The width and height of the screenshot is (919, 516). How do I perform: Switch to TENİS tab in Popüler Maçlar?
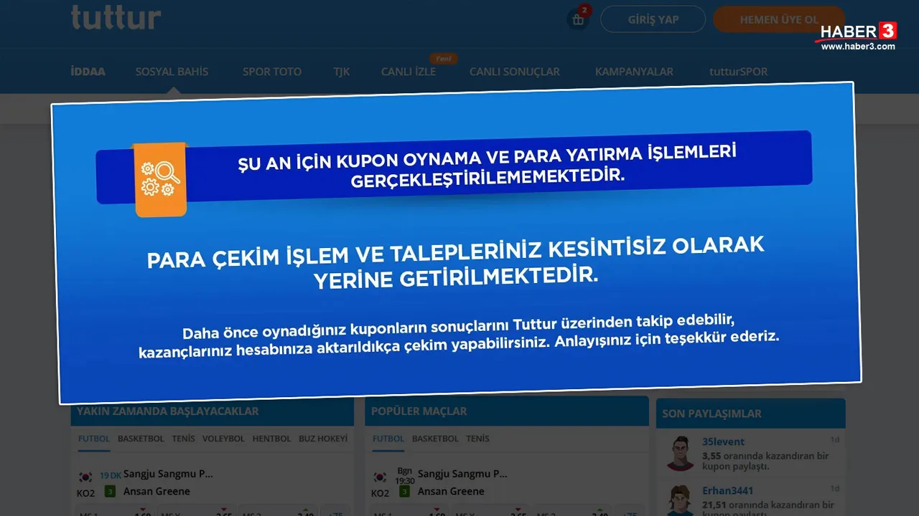[477, 439]
